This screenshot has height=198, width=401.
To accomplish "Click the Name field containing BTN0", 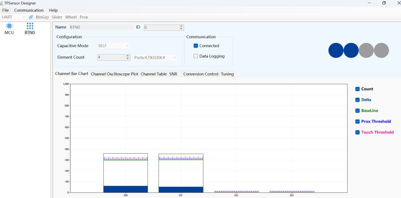I will click(x=100, y=27).
